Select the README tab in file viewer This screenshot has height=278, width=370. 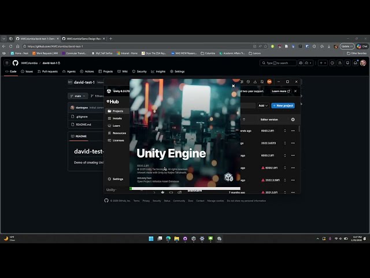[x=79, y=136]
